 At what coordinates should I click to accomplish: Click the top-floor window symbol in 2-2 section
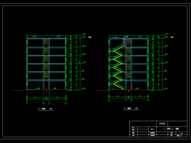(x=46, y=42)
